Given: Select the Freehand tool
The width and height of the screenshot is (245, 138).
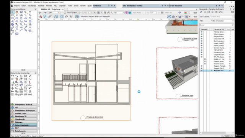Looking at the screenshot, I should tap(12, 21).
